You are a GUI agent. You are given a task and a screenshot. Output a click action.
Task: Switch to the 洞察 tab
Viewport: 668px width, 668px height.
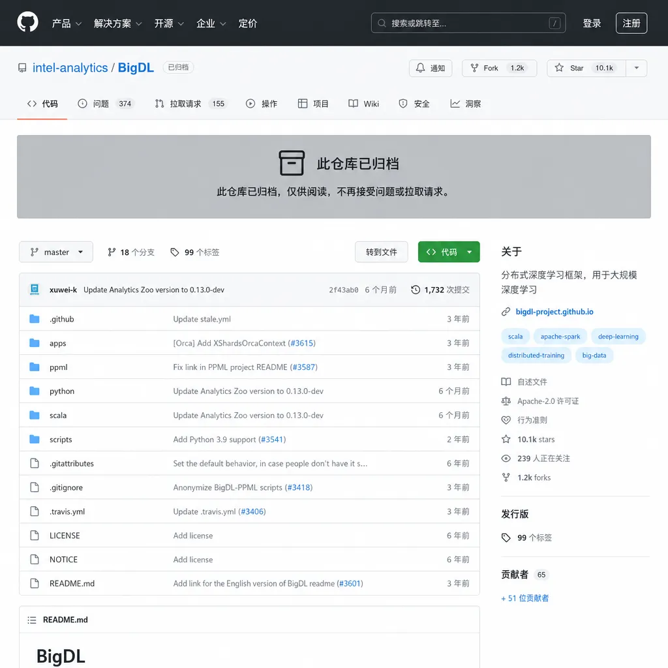tap(466, 104)
